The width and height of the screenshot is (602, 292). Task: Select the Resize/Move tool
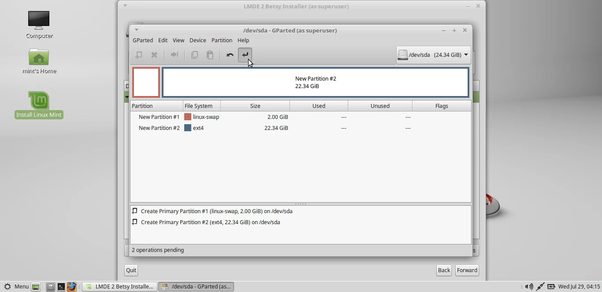[174, 55]
